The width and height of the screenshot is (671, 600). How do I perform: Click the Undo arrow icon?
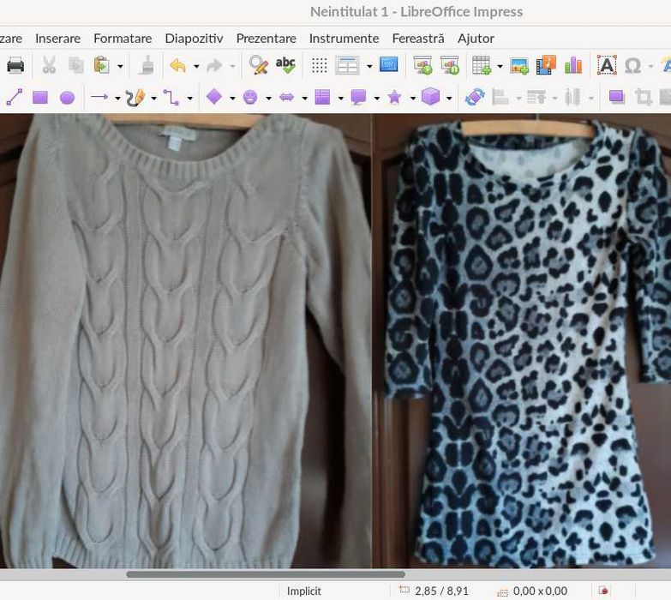click(177, 66)
